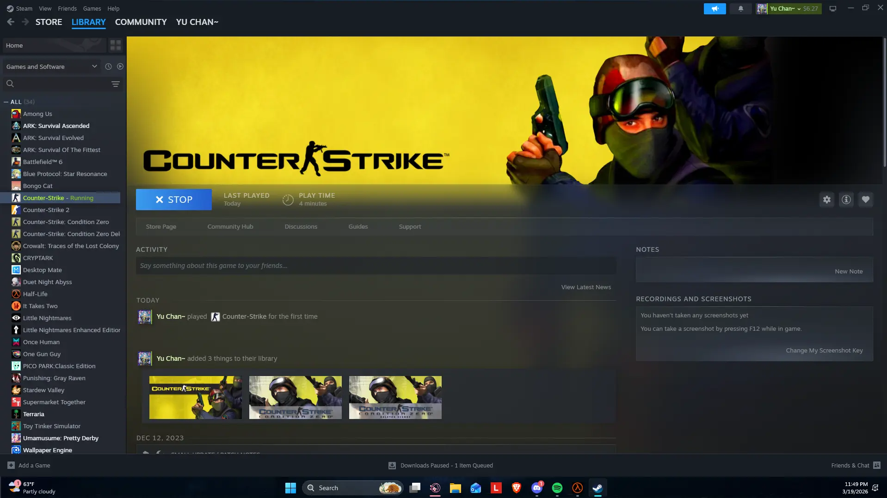Open Spotify from the taskbar

pyautogui.click(x=557, y=488)
